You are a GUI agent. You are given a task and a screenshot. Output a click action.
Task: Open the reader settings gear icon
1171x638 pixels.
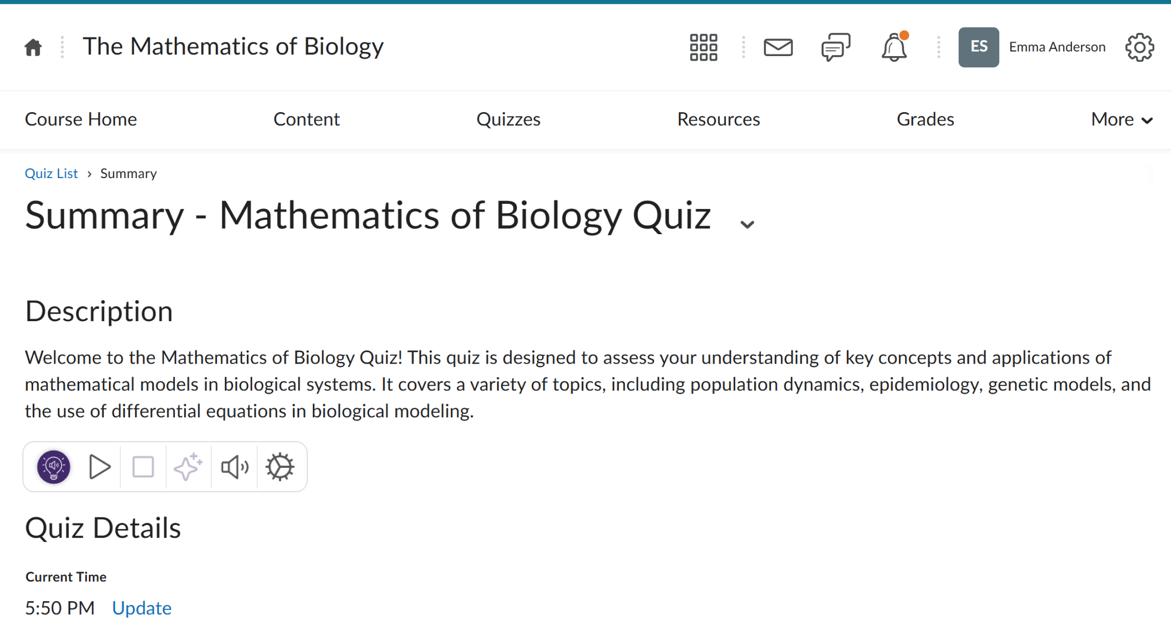pyautogui.click(x=280, y=466)
